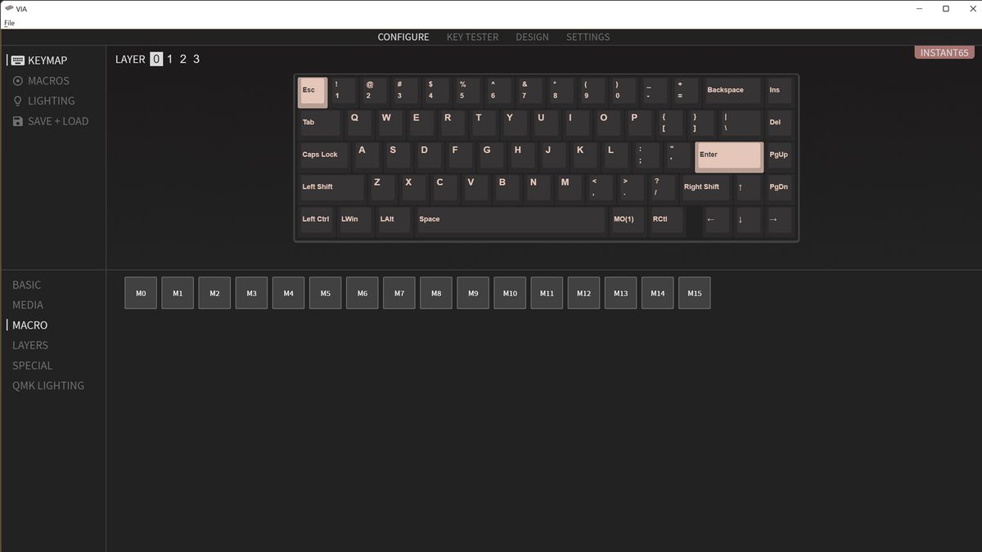Viewport: 982px width, 552px height.
Task: Open the MACROS section in sidebar
Action: point(41,81)
